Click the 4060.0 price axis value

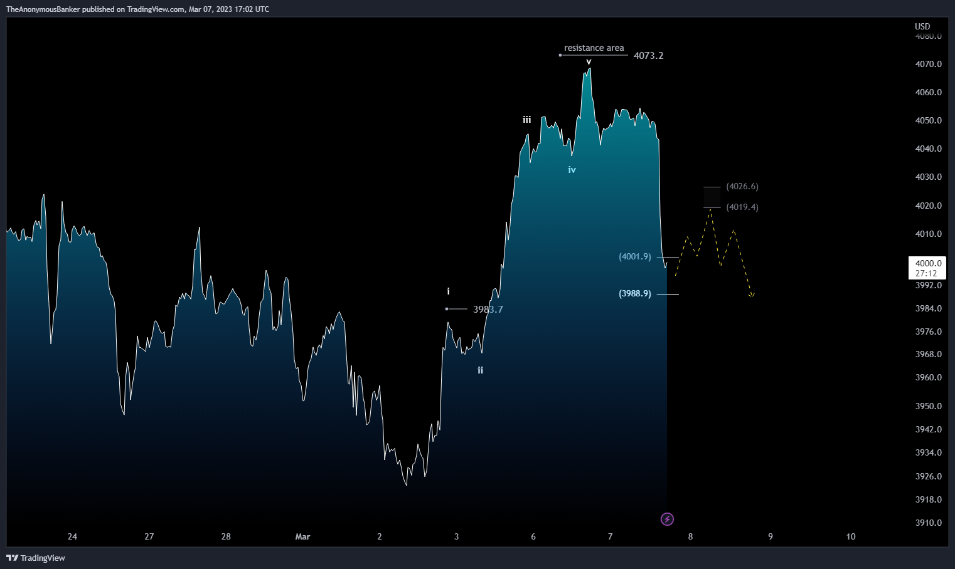click(x=929, y=92)
